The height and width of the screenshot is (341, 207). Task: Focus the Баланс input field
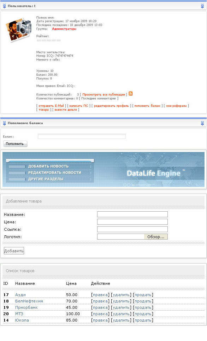[82, 136]
